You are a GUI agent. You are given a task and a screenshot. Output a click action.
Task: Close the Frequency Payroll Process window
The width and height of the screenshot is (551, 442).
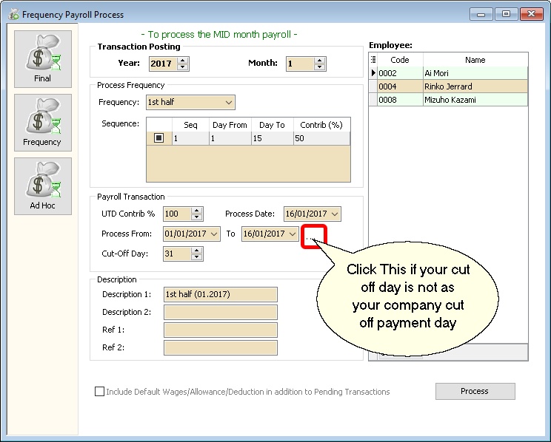click(x=531, y=14)
